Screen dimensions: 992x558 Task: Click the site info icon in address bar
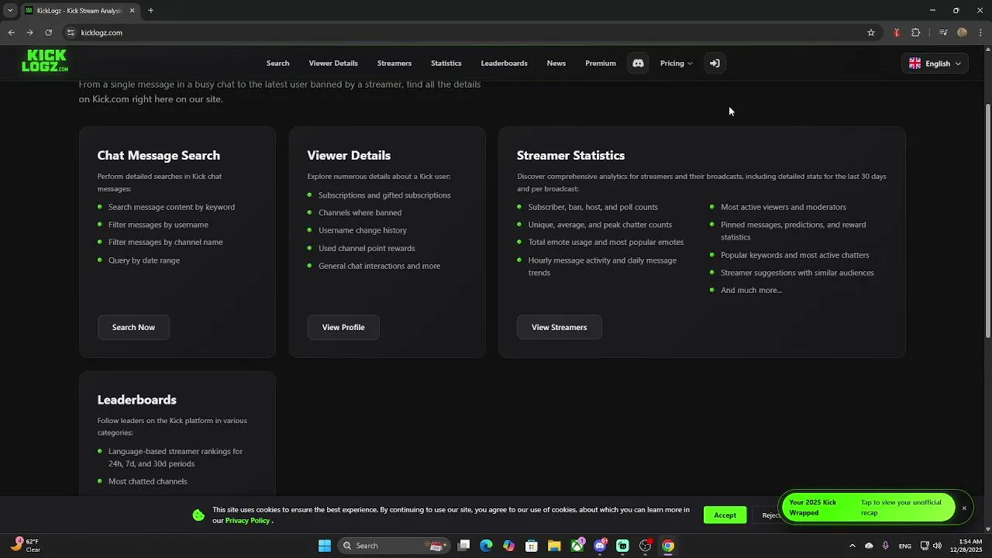coord(71,33)
